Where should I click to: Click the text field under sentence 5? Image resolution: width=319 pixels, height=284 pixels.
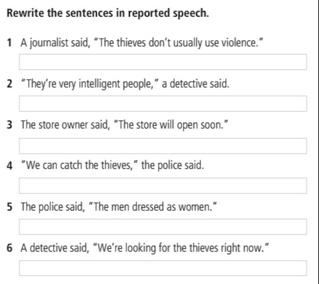pos(163,227)
